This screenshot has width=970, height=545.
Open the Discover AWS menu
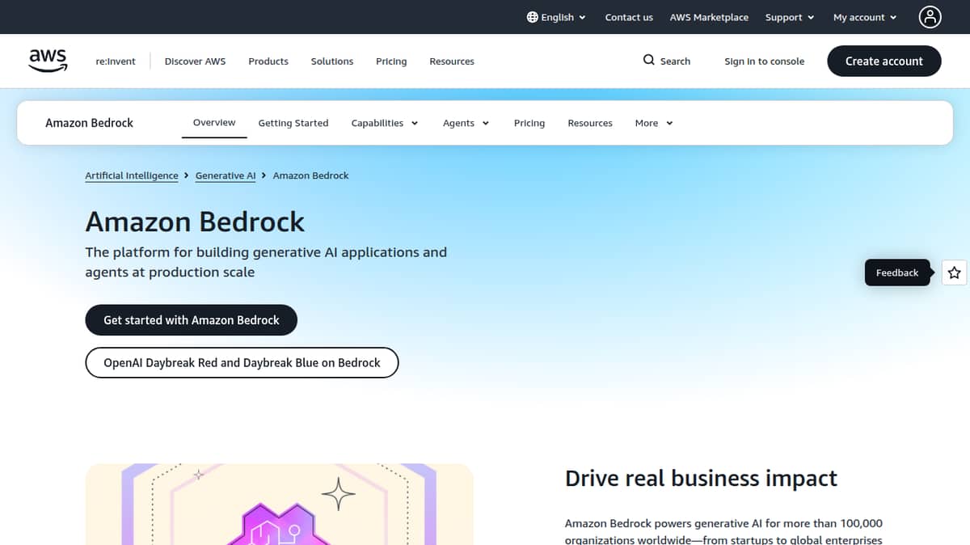tap(195, 61)
